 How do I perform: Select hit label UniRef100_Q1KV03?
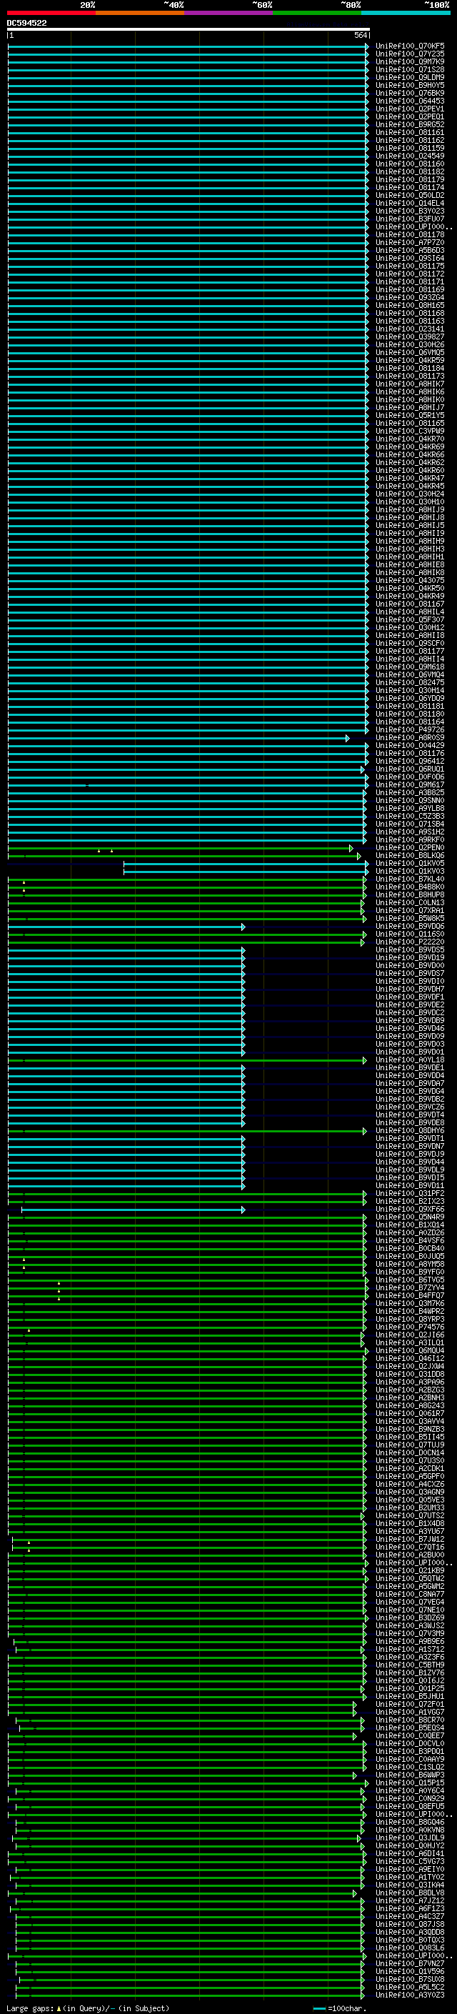point(410,871)
